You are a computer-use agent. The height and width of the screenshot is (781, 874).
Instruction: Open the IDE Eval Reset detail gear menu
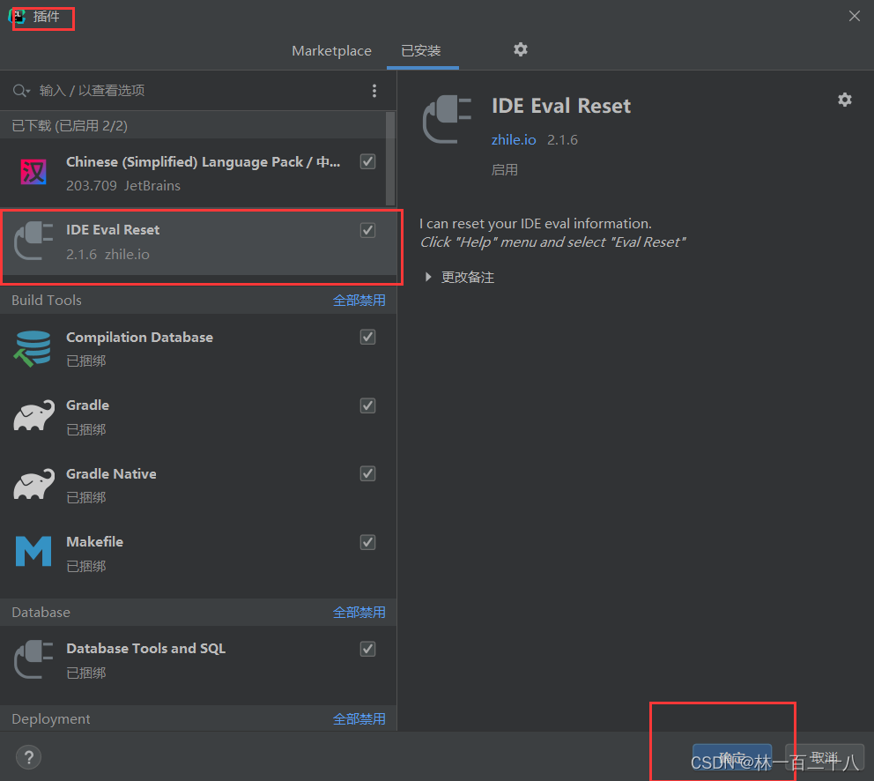pos(844,100)
